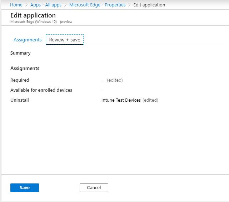
Task: Click the Intune Test Devices value
Action: tap(121, 100)
